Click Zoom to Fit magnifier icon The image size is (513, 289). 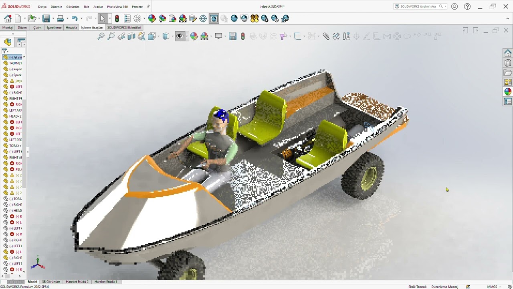click(101, 36)
